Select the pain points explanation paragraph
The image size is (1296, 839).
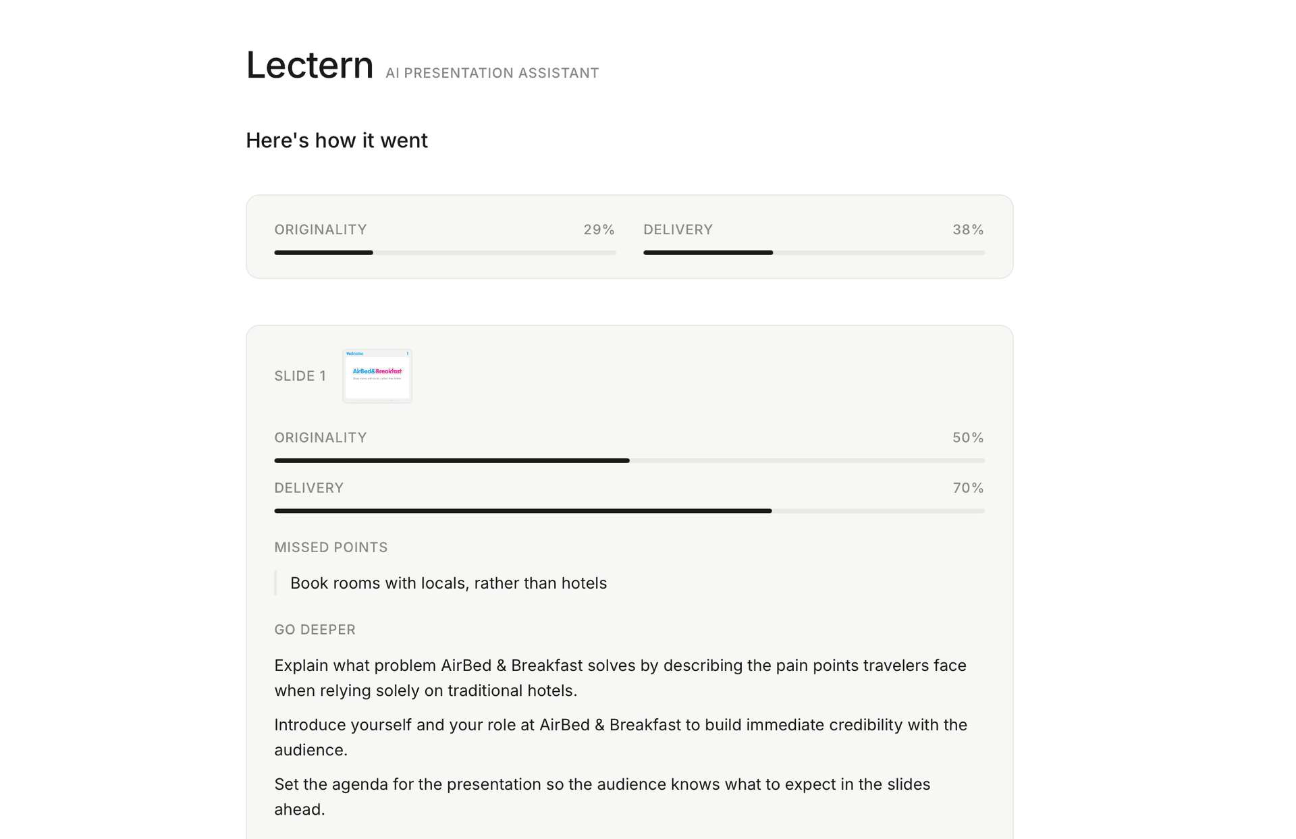[620, 678]
